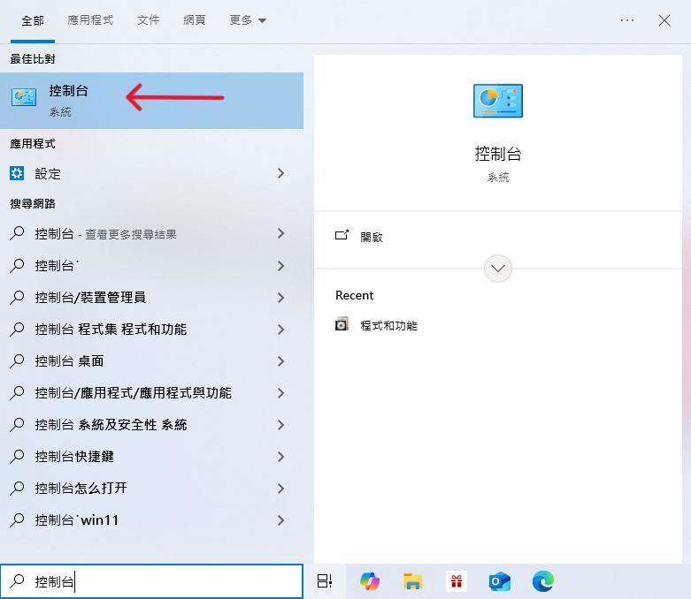The width and height of the screenshot is (691, 599).
Task: Launch Copilot from the taskbar
Action: pos(369,581)
